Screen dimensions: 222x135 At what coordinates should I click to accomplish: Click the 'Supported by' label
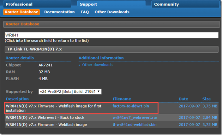click(x=19, y=91)
